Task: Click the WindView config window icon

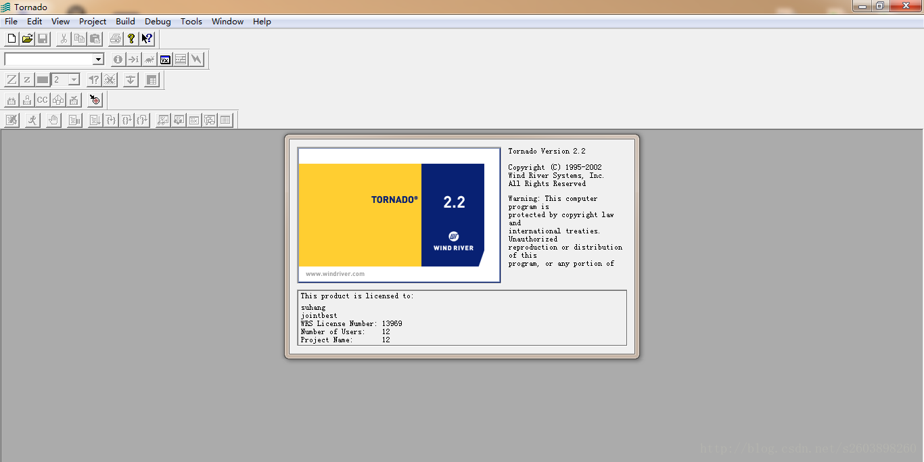Action: pyautogui.click(x=181, y=60)
